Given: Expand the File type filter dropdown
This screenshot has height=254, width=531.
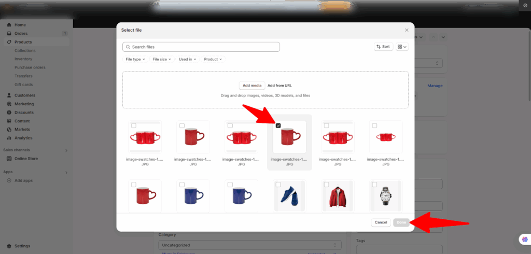Looking at the screenshot, I should (x=135, y=59).
